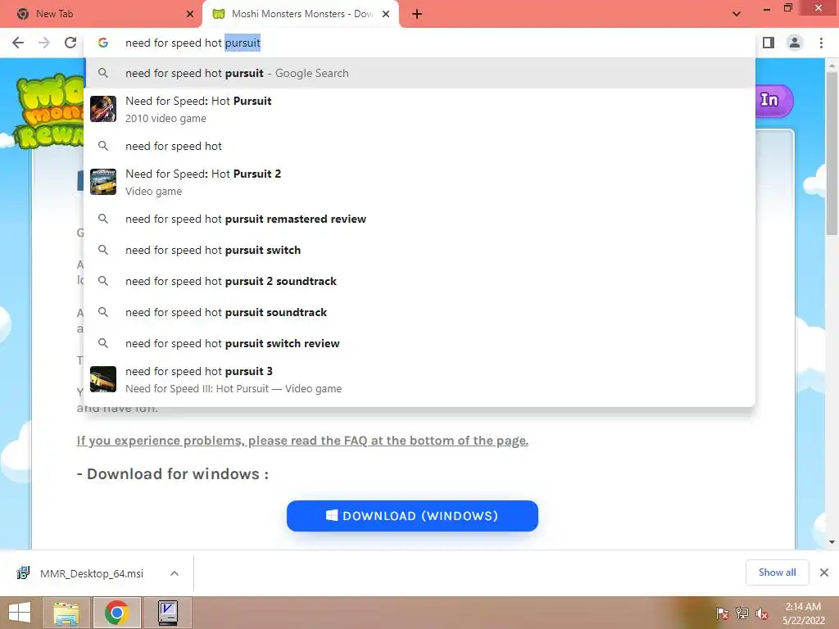Open Chrome's three-dot menu
The width and height of the screenshot is (839, 629).
[x=821, y=43]
